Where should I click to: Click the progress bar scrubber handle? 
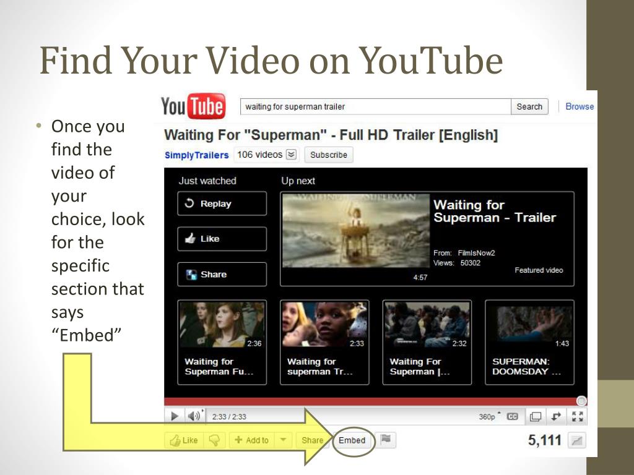[581, 401]
